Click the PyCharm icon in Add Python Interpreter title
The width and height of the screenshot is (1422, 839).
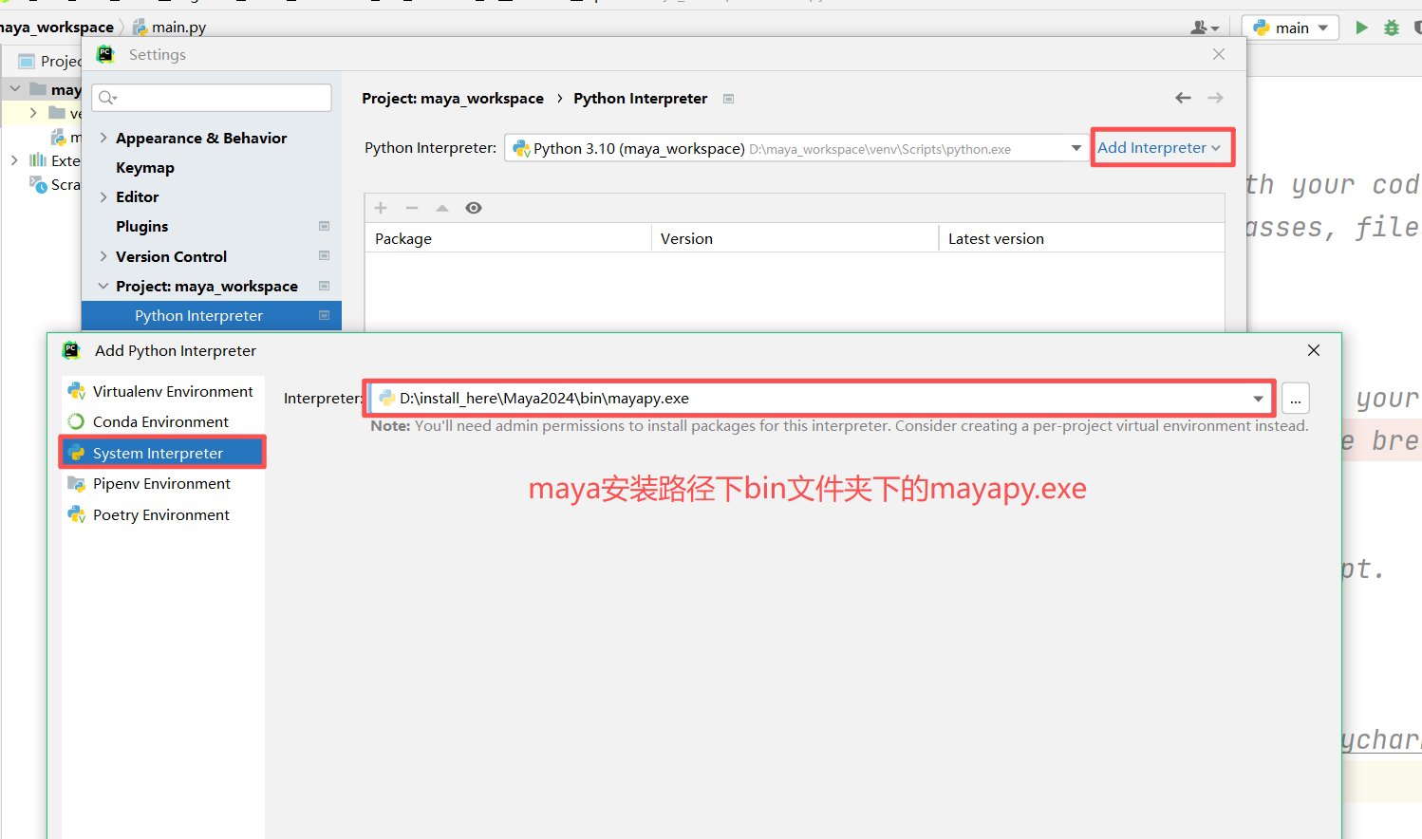tap(71, 350)
